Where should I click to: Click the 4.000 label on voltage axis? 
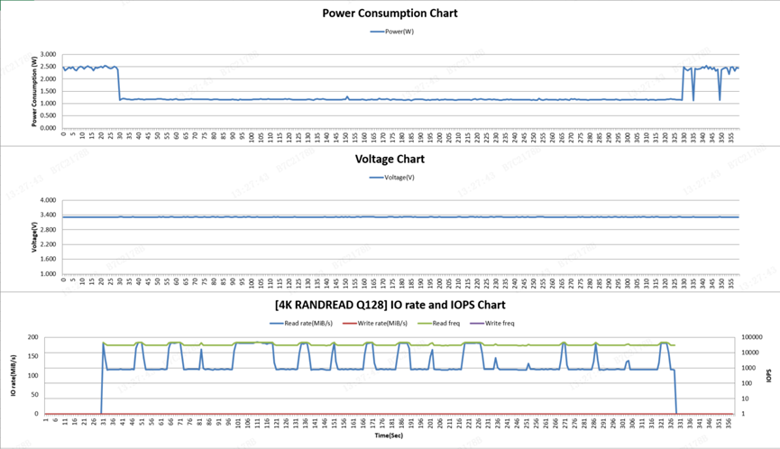tap(49, 200)
